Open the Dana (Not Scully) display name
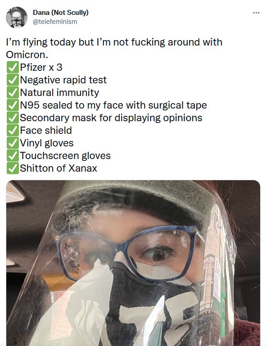The image size is (266, 346). (61, 12)
